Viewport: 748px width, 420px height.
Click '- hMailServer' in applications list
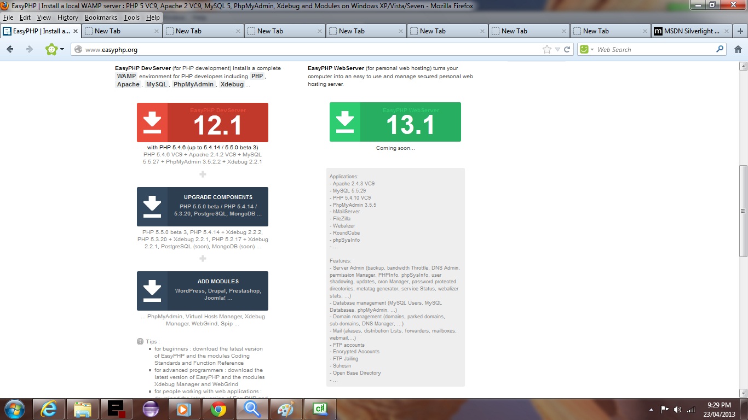pos(345,212)
